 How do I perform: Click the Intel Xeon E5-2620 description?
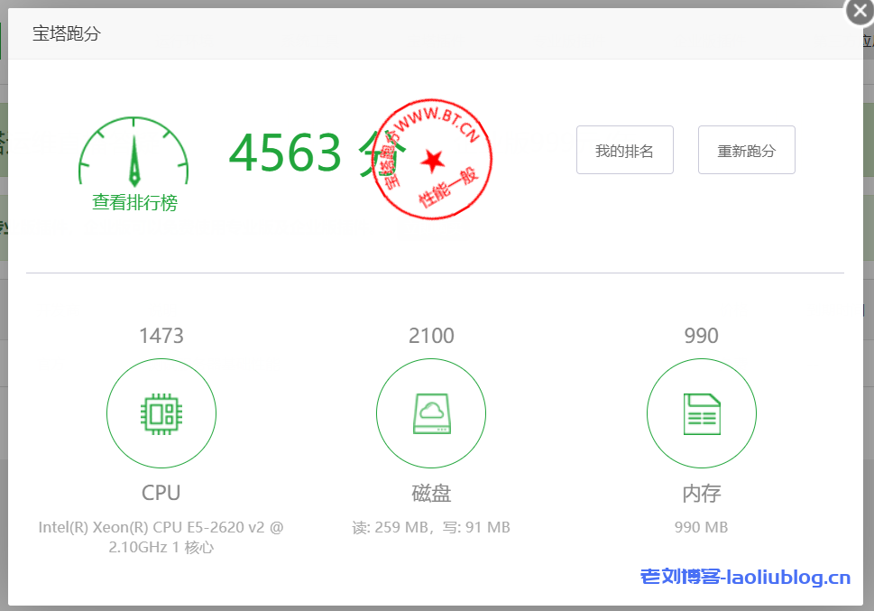click(x=161, y=536)
